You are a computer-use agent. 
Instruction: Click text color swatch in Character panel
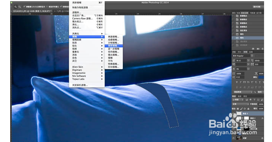pyautogui.click(x=261, y=77)
